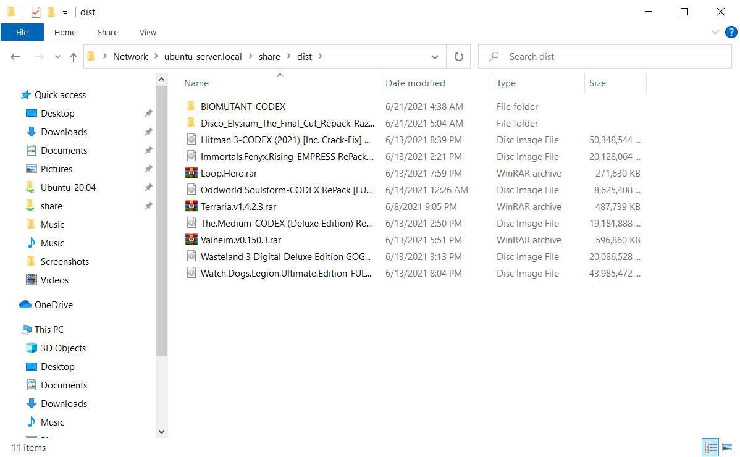Open Customize Quick Access Toolbar dropdown
This screenshot has height=457, width=740.
65,13
